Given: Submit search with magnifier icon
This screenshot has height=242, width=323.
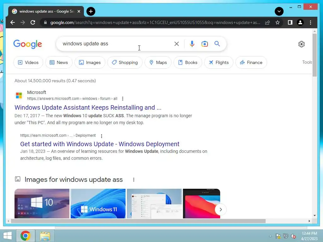Looking at the screenshot, I should coord(217,43).
